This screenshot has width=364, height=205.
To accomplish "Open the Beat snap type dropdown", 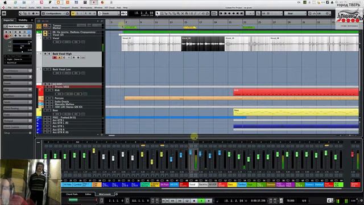I will [295, 14].
